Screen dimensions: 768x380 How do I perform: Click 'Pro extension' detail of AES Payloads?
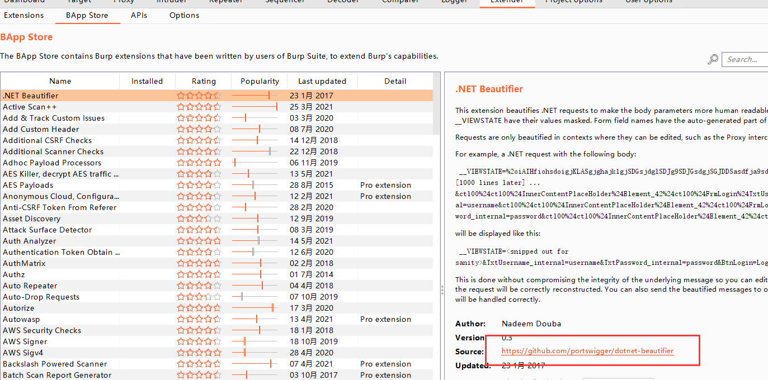[385, 185]
